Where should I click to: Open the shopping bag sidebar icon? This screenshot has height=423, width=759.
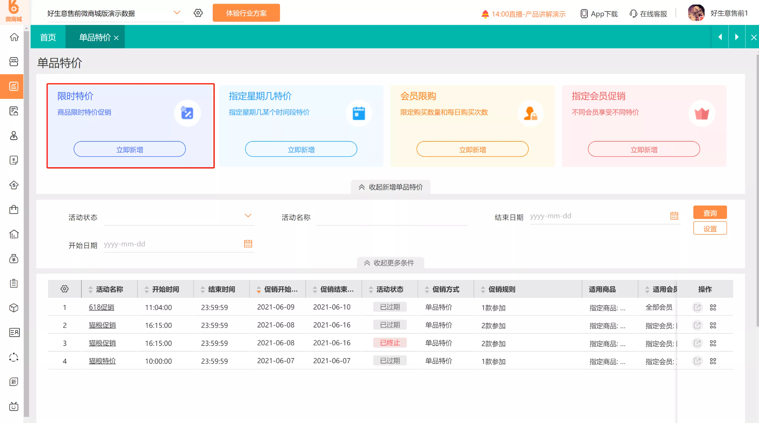click(14, 210)
